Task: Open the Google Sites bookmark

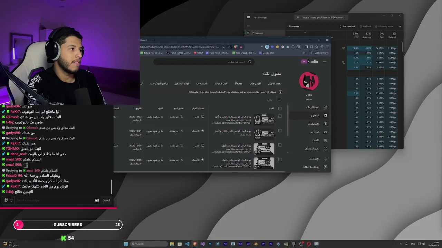Action: 267,53
